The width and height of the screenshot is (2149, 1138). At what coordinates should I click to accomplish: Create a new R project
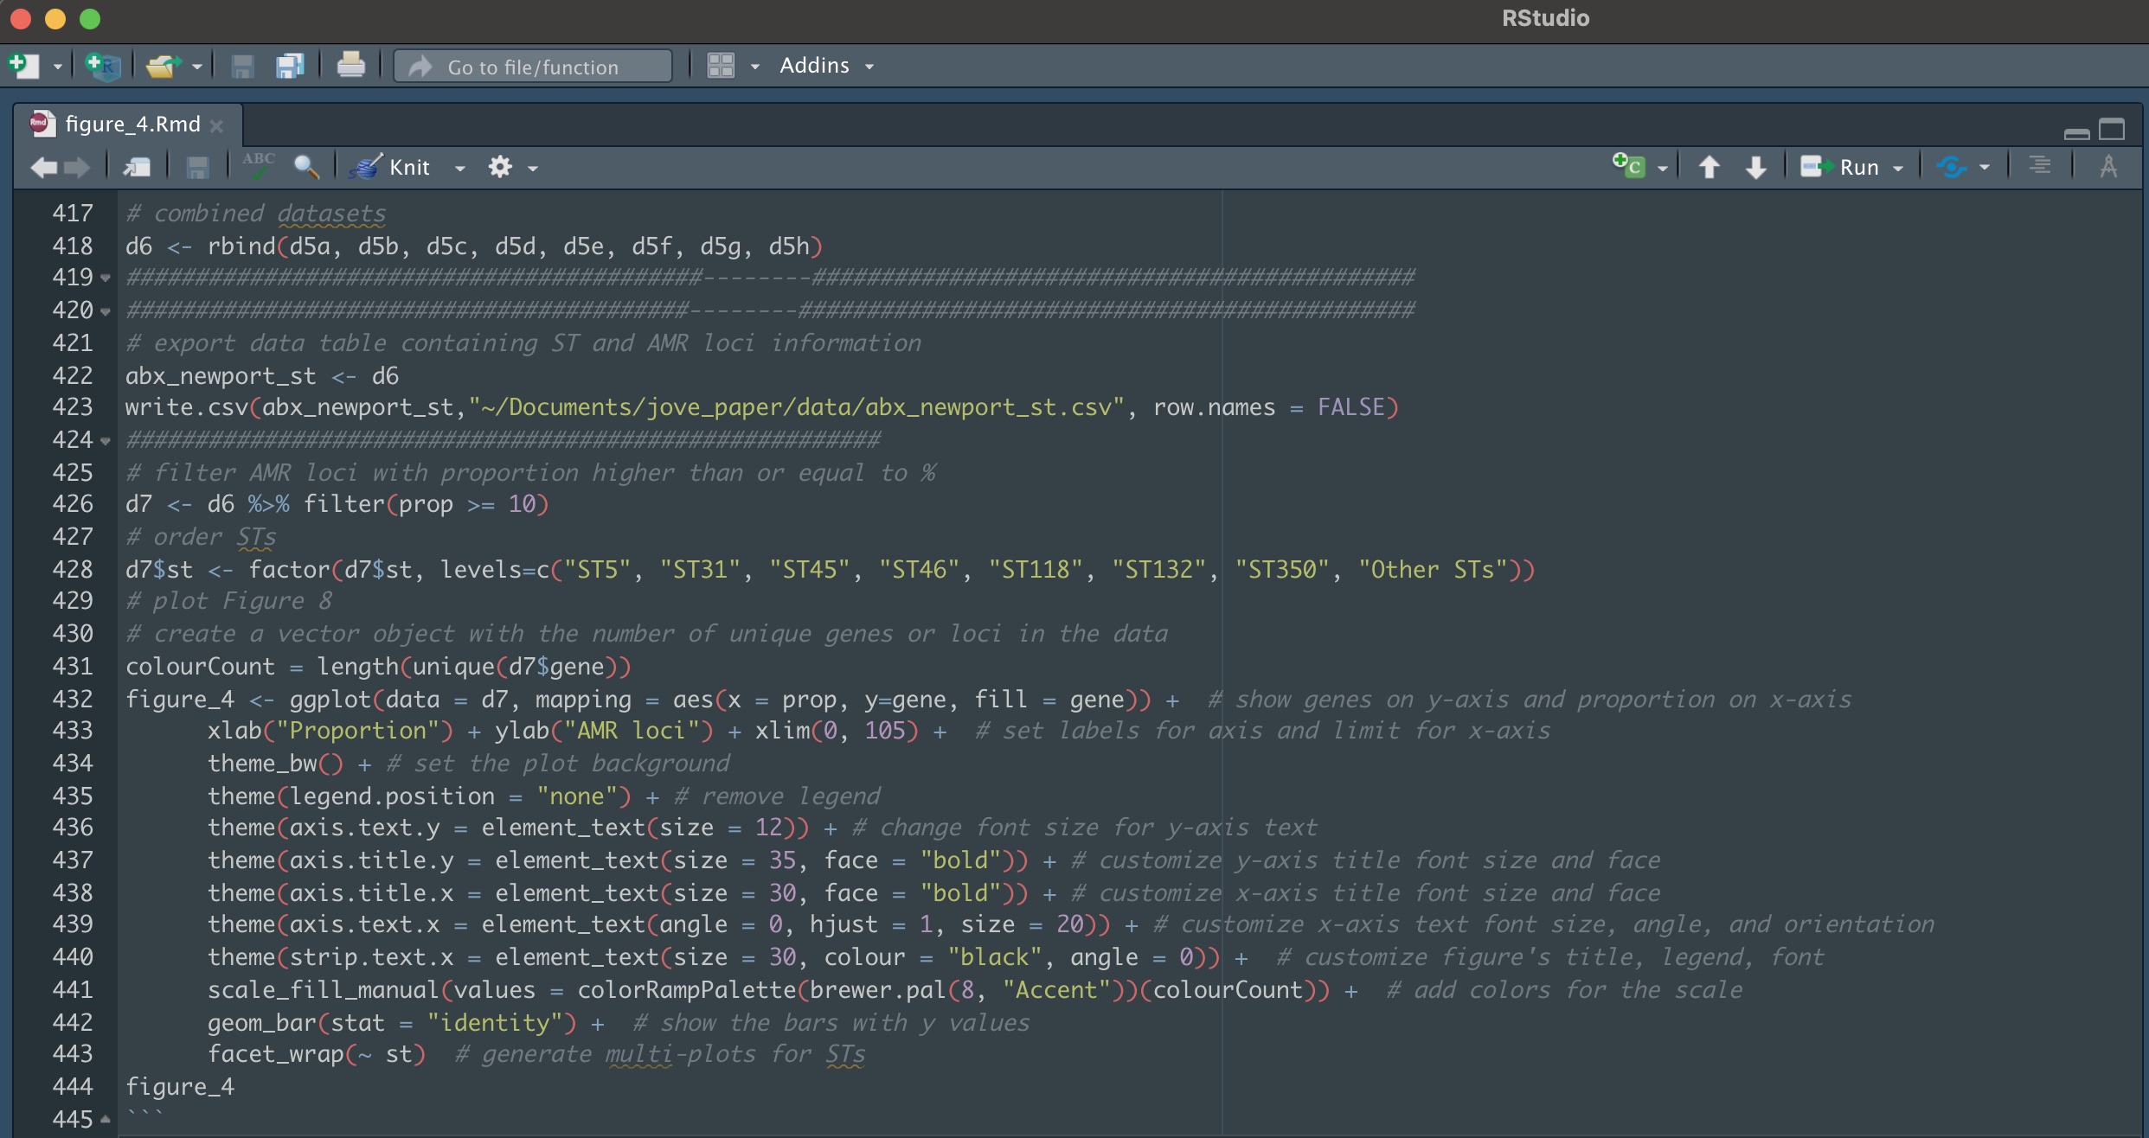[x=104, y=66]
